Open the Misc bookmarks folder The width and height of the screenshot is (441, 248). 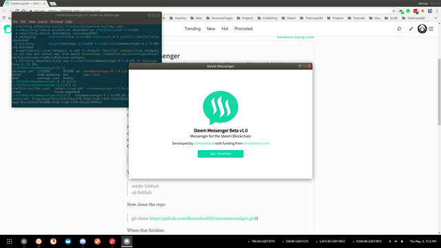tap(196, 18)
